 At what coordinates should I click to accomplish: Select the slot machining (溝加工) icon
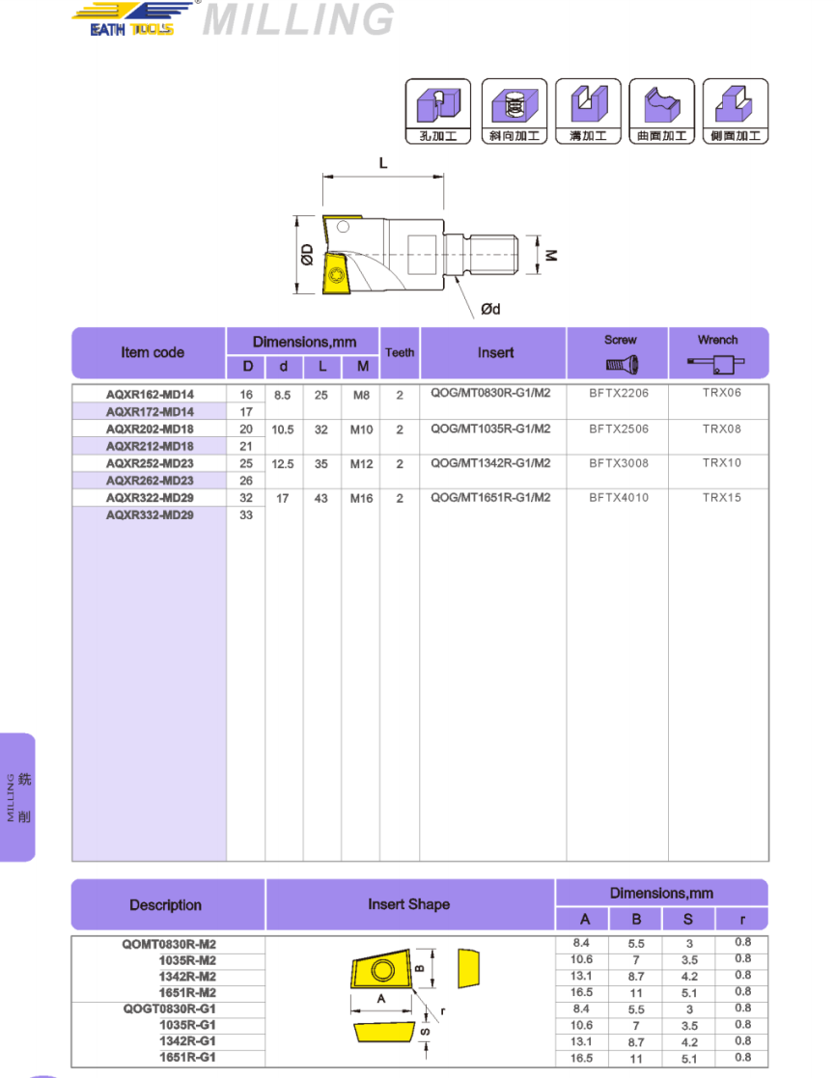588,111
